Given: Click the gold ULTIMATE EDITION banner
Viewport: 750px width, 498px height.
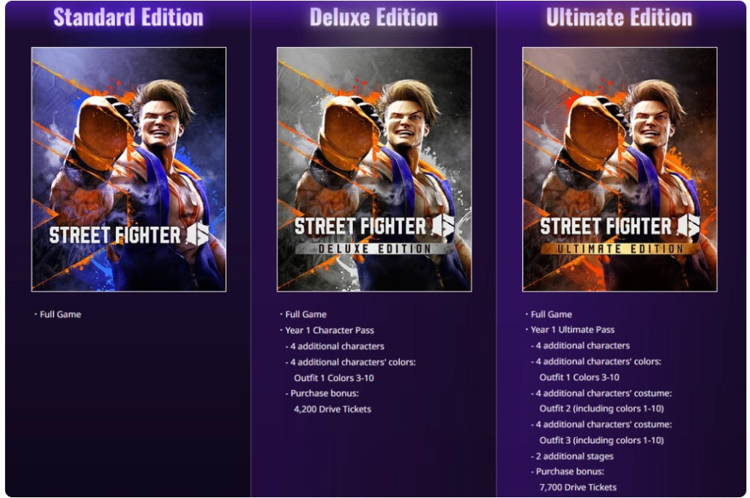Looking at the screenshot, I should (x=620, y=249).
